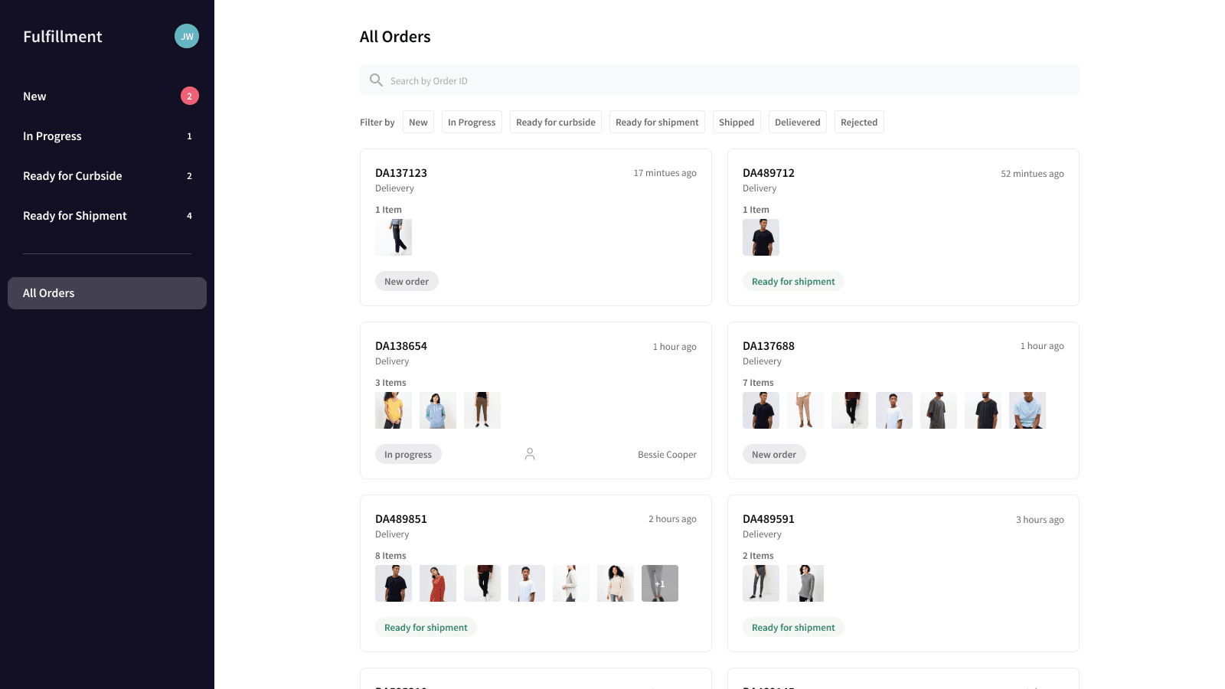The height and width of the screenshot is (689, 1225).
Task: Open the Ready for Curbside section
Action: 72,176
